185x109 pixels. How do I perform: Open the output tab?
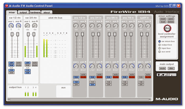(x=23, y=12)
